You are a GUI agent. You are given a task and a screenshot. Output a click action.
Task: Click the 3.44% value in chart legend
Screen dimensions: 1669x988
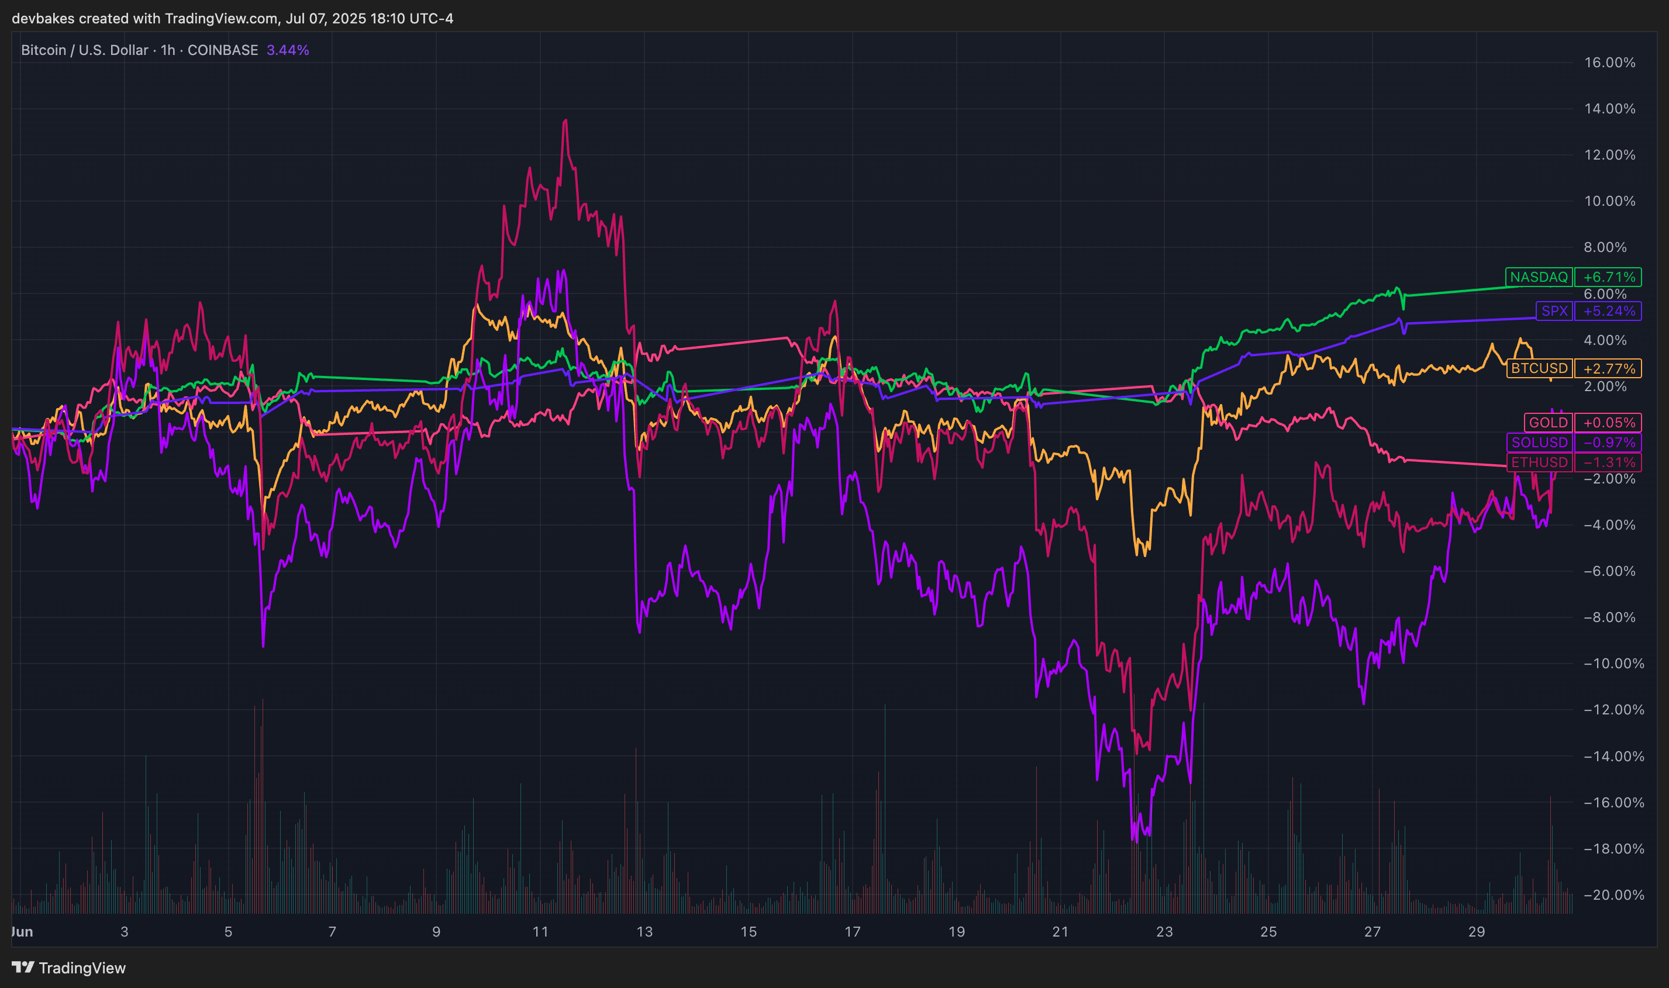tap(288, 50)
